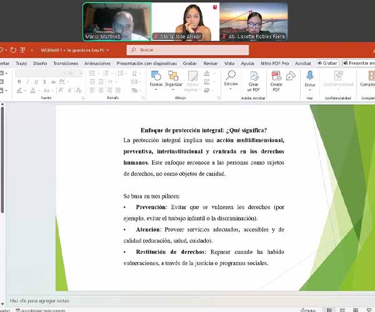375x312 pixels.
Task: Click the shape outline icon in Dibujo
Action: tap(207, 82)
